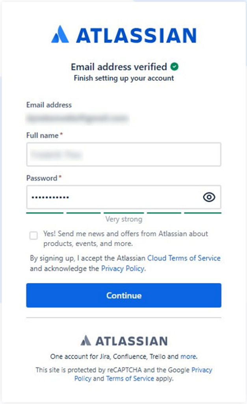Image resolution: width=247 pixels, height=404 pixels.
Task: Click the 'Very strong' password strength meter
Action: (123, 219)
